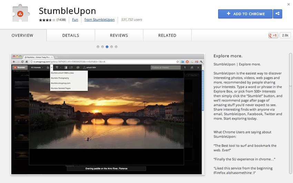Select the fourth screenshot carousel dot
The height and width of the screenshot is (183, 293).
click(112, 47)
